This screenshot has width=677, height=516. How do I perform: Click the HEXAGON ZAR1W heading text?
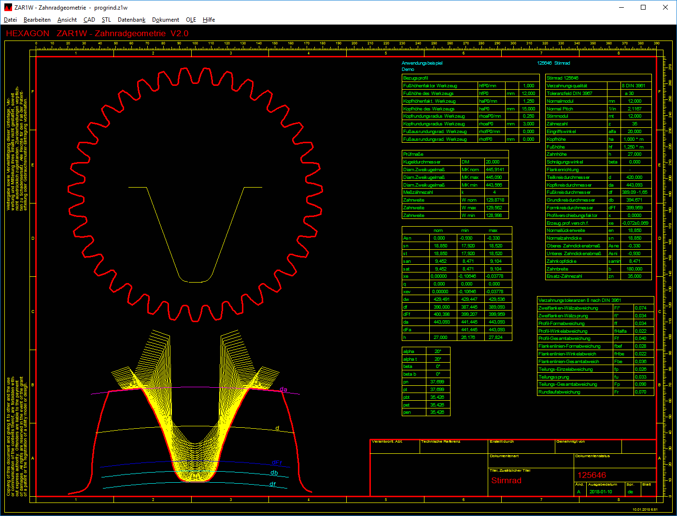coord(97,34)
